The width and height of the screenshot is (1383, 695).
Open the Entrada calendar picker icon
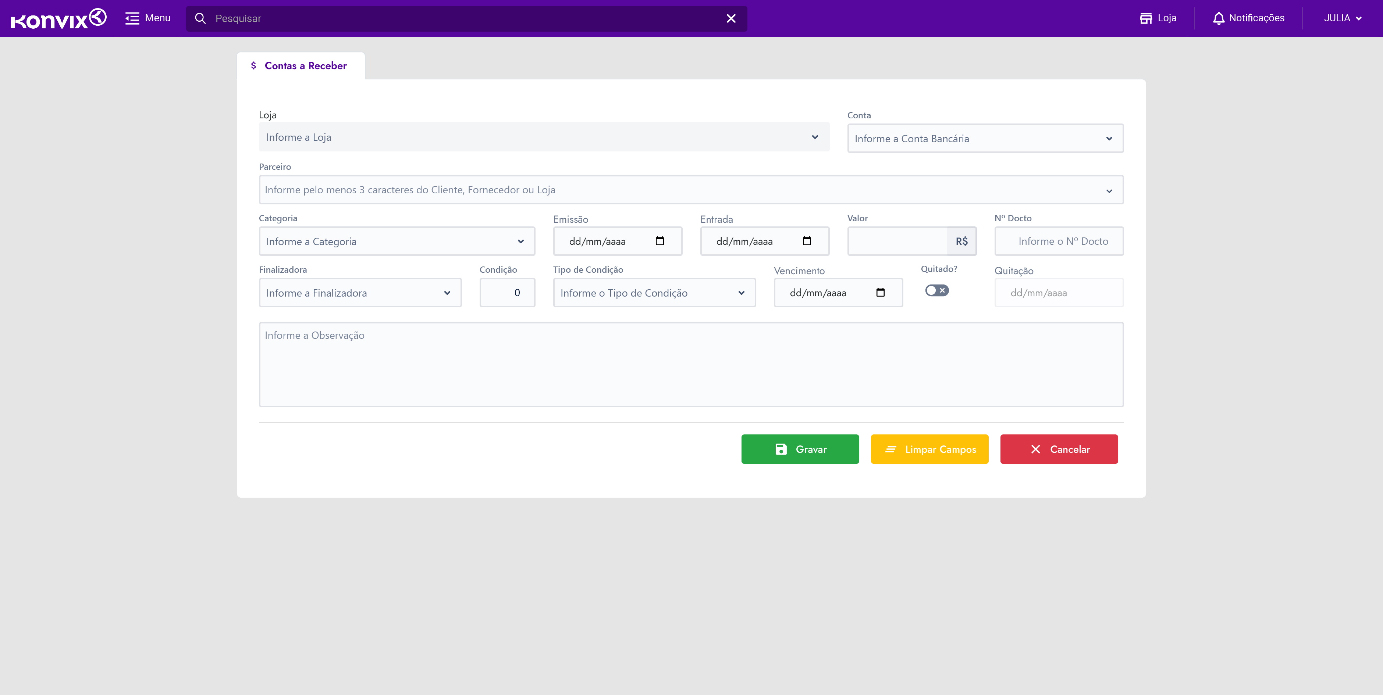point(806,241)
